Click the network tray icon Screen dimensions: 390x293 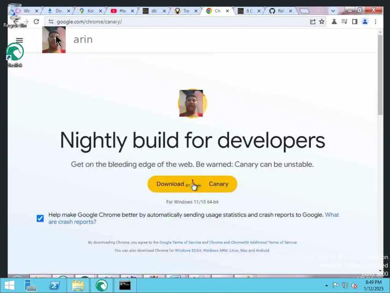coord(345,285)
